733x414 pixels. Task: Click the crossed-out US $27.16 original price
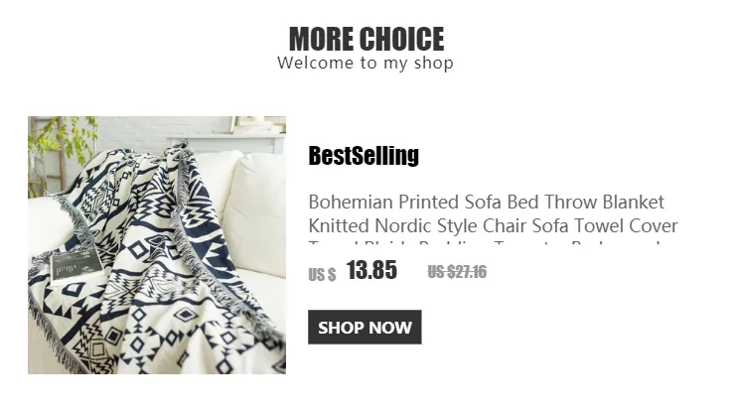[x=457, y=271]
